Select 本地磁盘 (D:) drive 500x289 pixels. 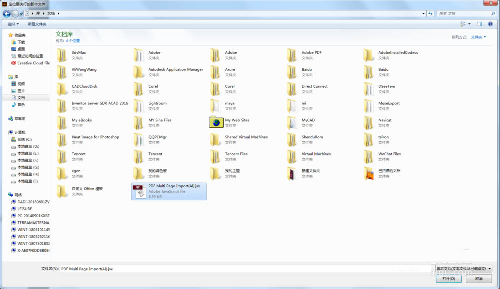25,146
